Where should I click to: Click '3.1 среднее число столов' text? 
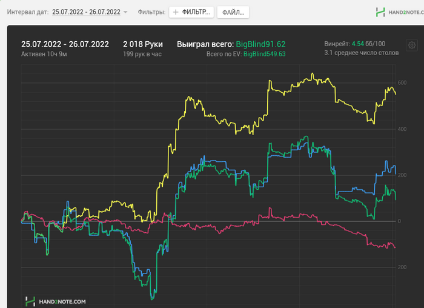(362, 53)
